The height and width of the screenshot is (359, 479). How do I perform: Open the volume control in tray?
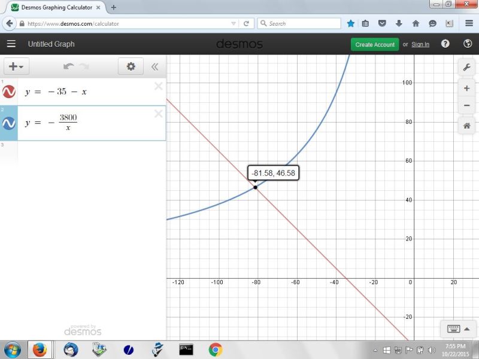click(431, 350)
